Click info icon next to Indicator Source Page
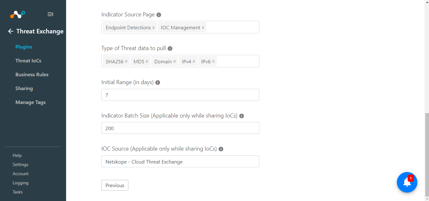The width and height of the screenshot is (429, 201). 159,15
